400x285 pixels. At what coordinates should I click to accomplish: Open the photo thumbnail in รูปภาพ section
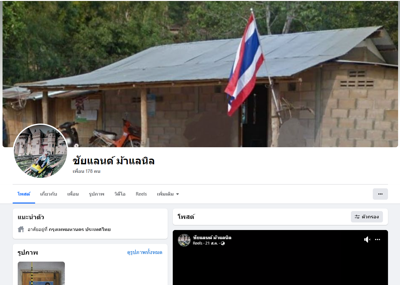point(41,273)
